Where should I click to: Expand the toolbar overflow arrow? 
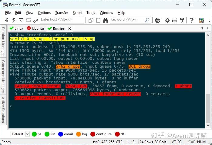[x=209, y=22]
